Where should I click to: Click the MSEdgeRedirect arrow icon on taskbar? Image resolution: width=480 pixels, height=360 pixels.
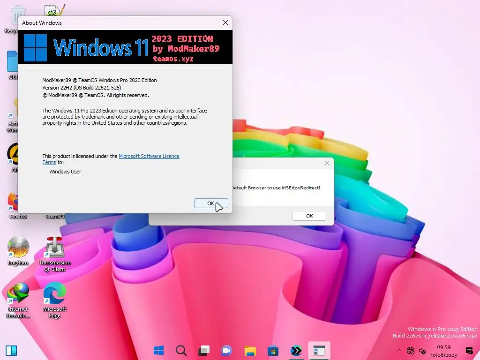coord(296,351)
